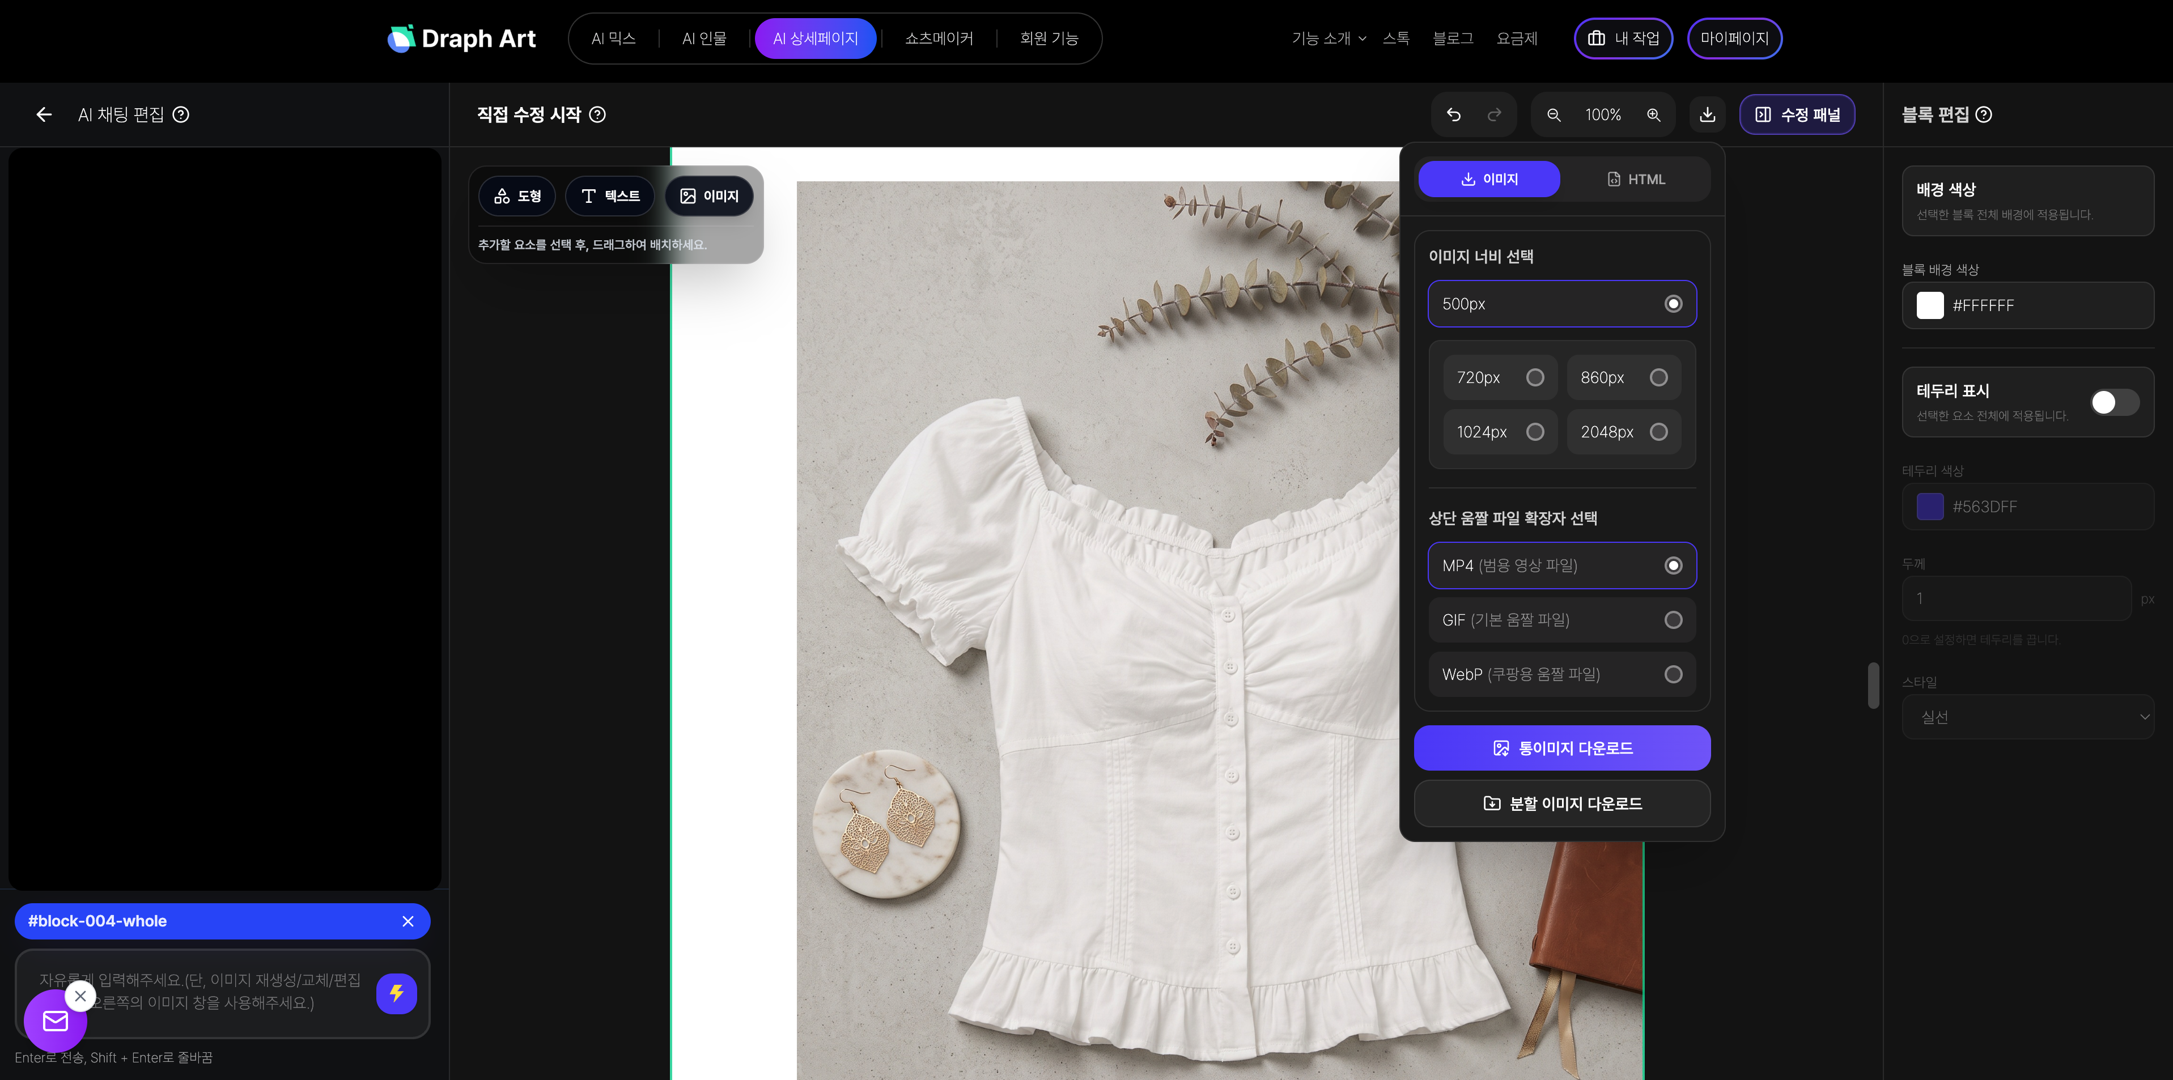
Task: Choose GIF (기본 움짤 파일) format
Action: (x=1562, y=620)
